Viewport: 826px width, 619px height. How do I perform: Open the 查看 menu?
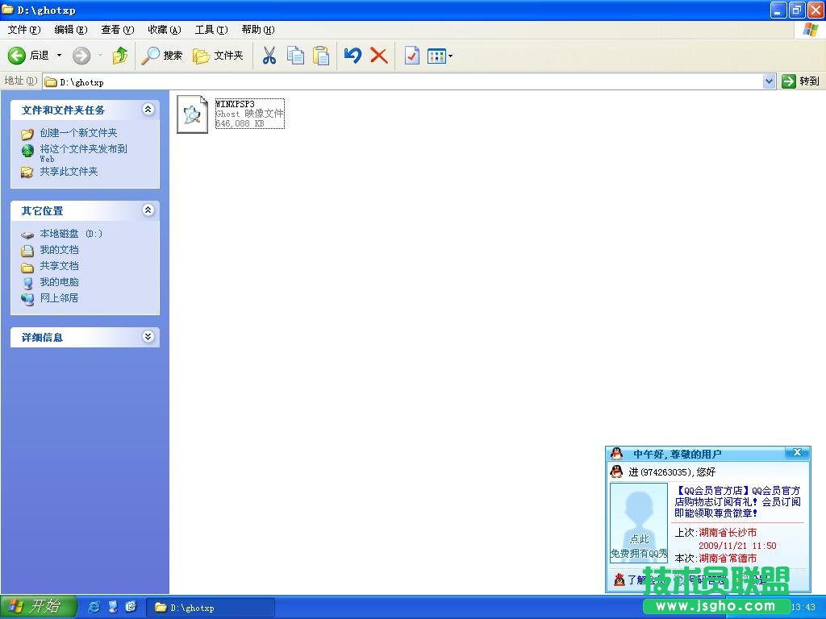pos(117,30)
